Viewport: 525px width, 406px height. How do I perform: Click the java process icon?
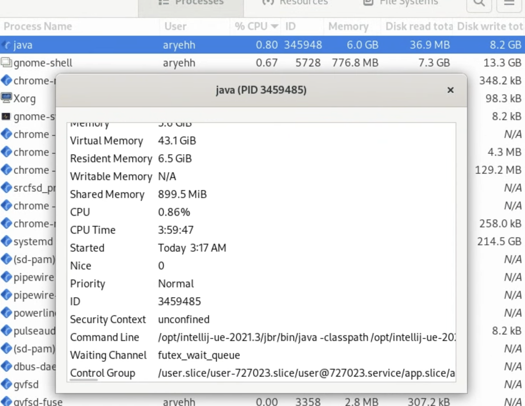[6, 45]
